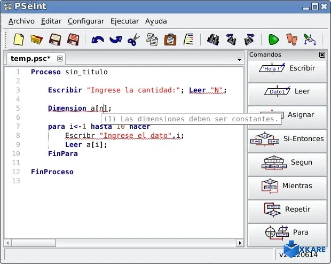This screenshot has width=331, height=264.
Task: Insert the Escribir command
Action: coord(287,71)
